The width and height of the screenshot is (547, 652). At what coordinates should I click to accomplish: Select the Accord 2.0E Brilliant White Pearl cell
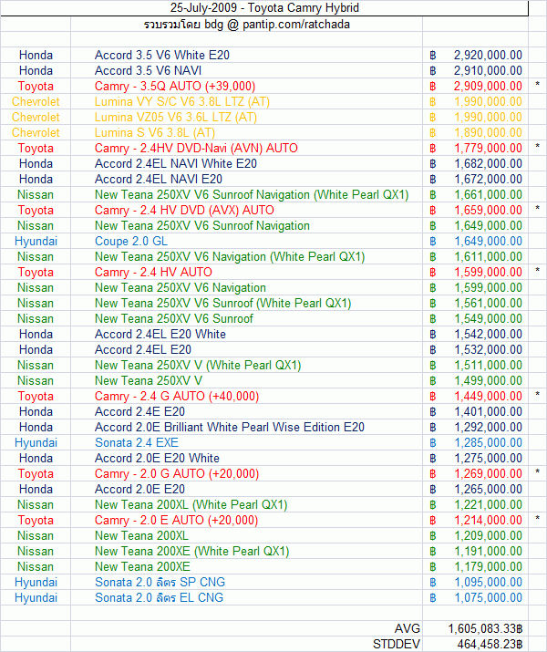(230, 427)
